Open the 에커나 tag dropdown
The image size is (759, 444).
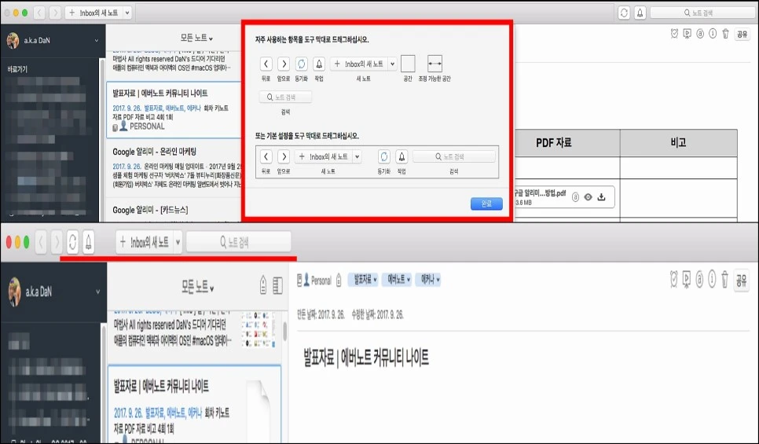[428, 280]
